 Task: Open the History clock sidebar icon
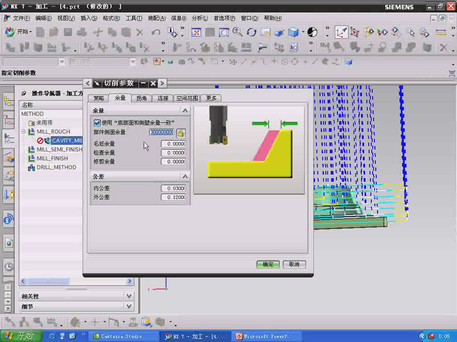pyautogui.click(x=9, y=266)
